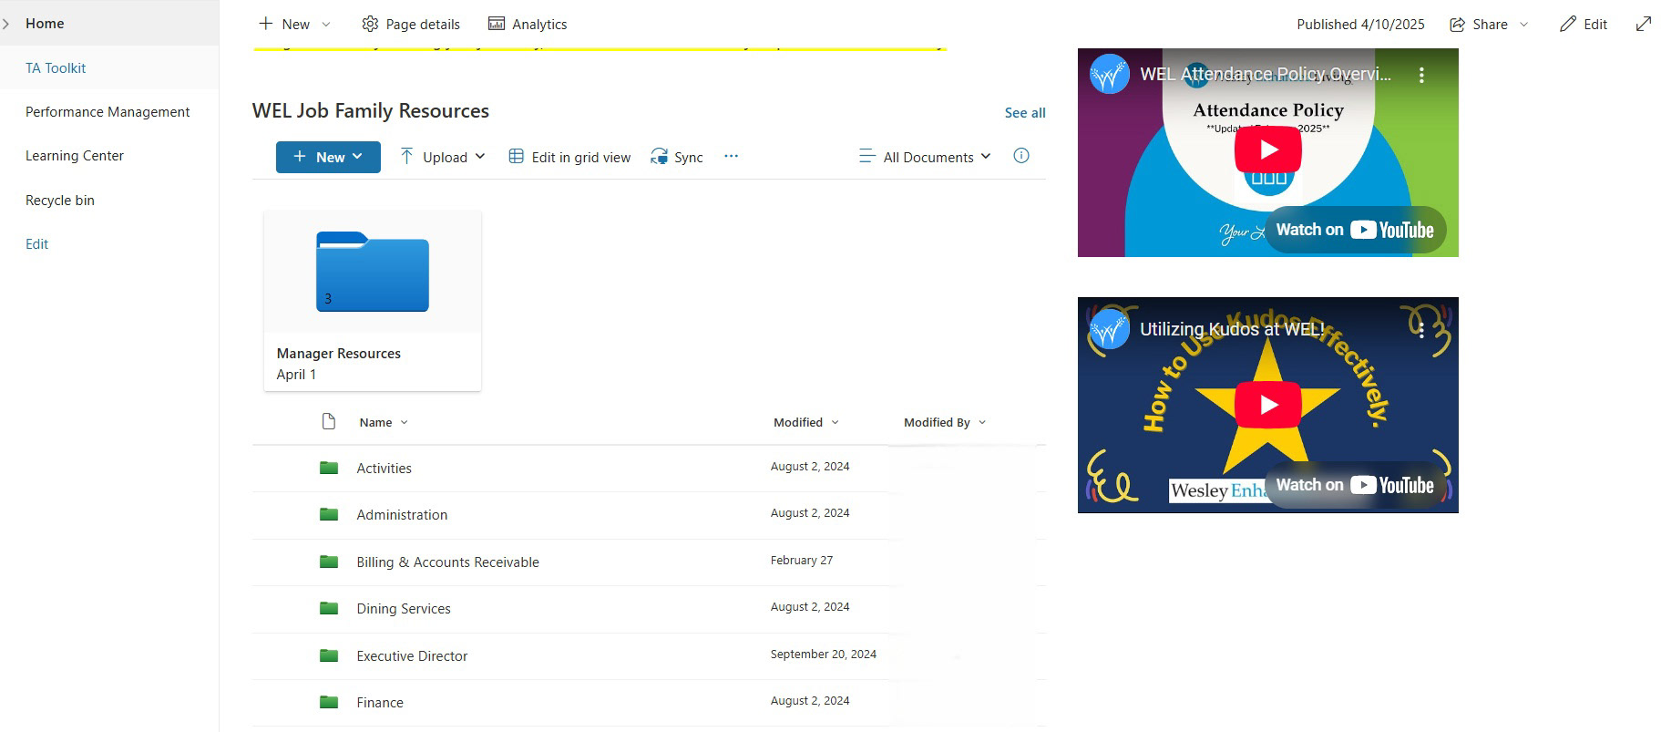Click the All Documents view list icon
Screen dimensions: 1661x732
(866, 157)
